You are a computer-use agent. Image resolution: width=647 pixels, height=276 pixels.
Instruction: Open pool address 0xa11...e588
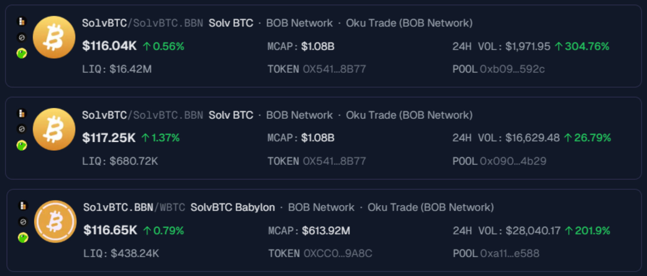[509, 254]
